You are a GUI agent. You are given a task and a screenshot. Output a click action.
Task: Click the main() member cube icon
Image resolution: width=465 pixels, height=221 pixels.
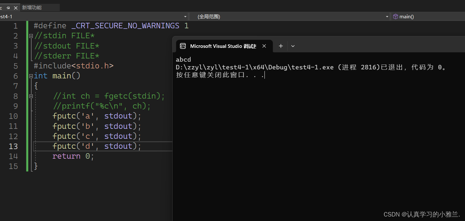click(396, 16)
